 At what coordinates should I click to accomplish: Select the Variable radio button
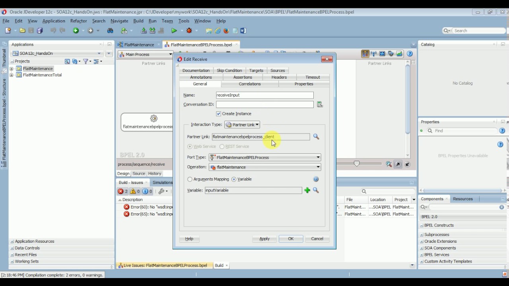[x=234, y=179]
